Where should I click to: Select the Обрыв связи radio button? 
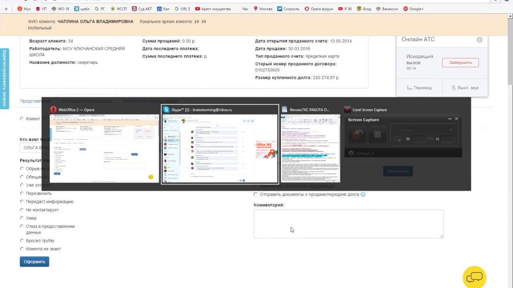22,169
